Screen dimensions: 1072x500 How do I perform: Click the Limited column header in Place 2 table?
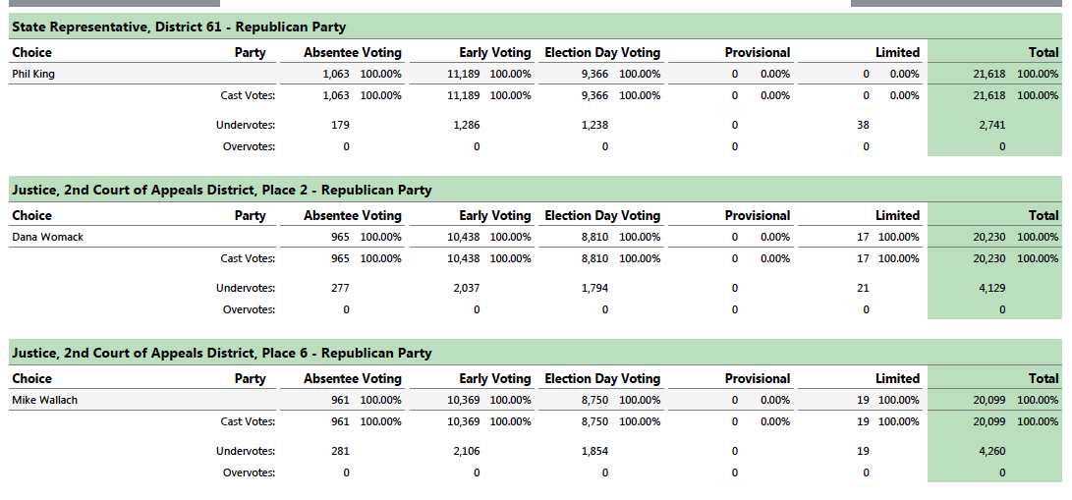pos(898,216)
